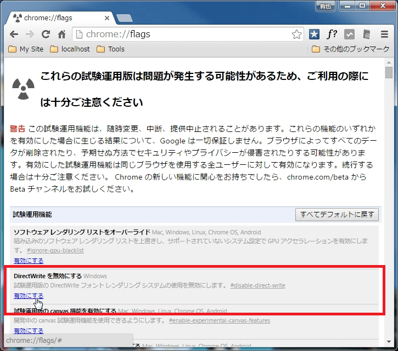This screenshot has width=398, height=351.
Task: Click the #ignore-gpu-blacklist anchor link
Action: pyautogui.click(x=55, y=250)
